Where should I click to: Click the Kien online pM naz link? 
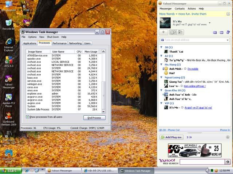[x=195, y=86]
